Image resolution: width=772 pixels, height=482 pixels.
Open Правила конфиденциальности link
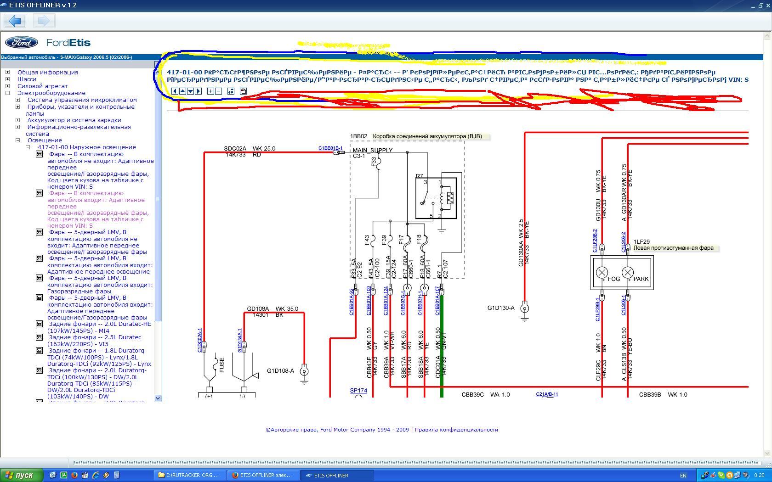(x=456, y=430)
